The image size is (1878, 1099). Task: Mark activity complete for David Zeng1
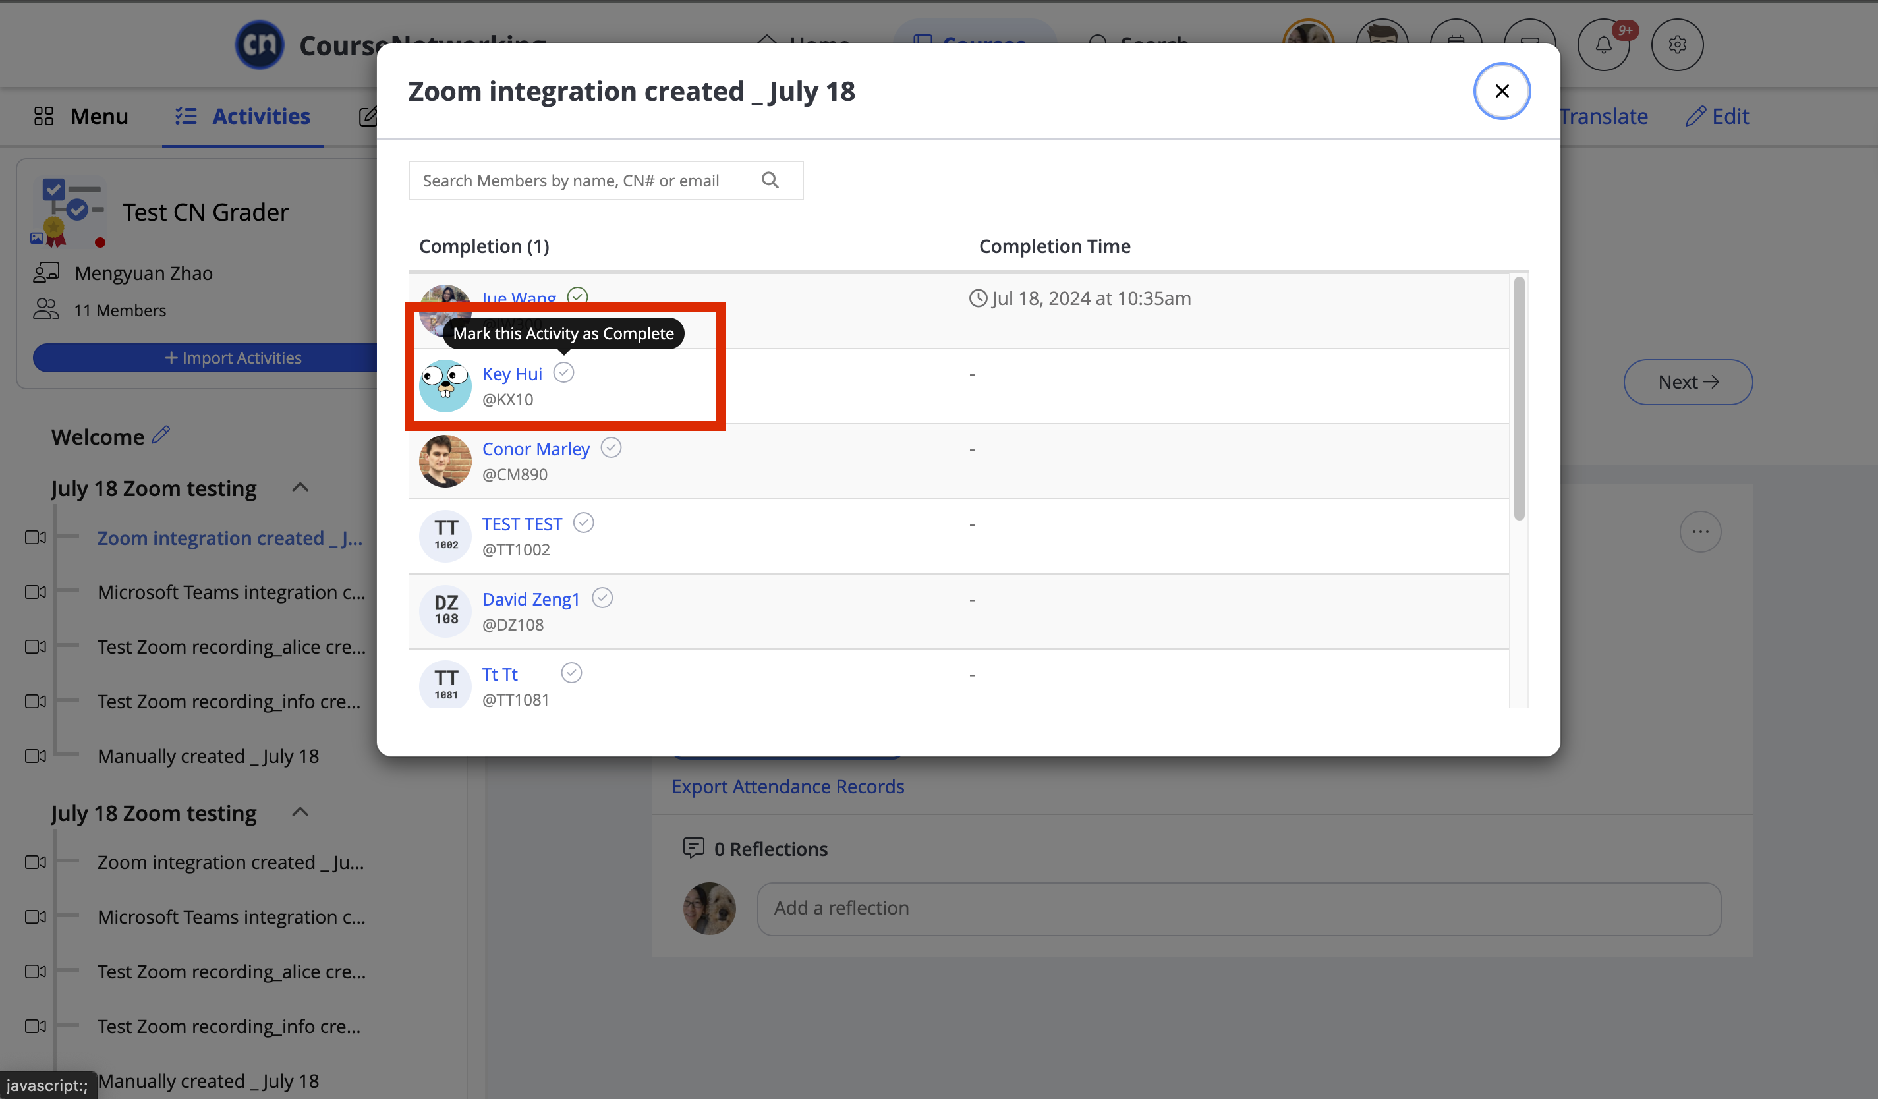tap(602, 598)
